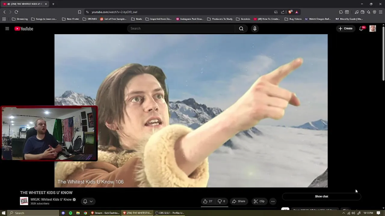Open a new browser tab

click(53, 4)
